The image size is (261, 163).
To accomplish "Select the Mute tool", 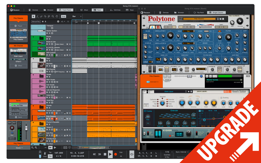I will [x=49, y=16].
